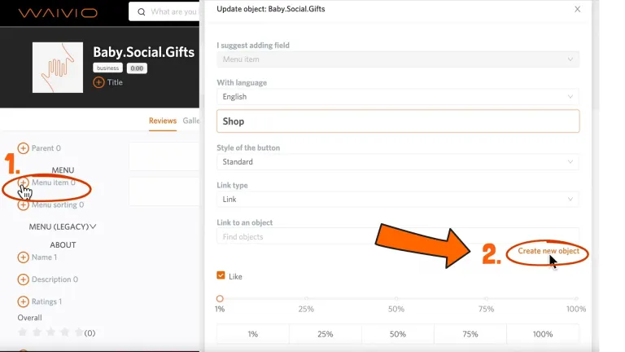This screenshot has width=625, height=352.
Task: Select the 1% vote button
Action: pos(253,334)
